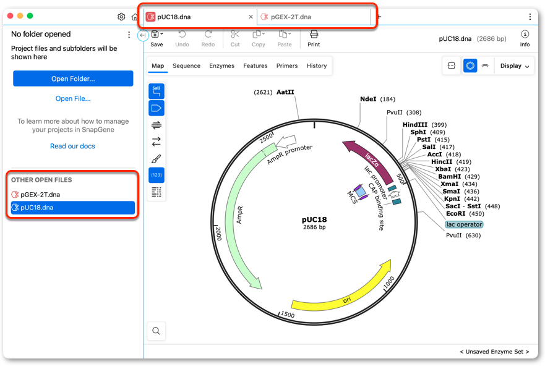Select circular map view icon
Image resolution: width=545 pixels, height=369 pixels.
(x=470, y=66)
